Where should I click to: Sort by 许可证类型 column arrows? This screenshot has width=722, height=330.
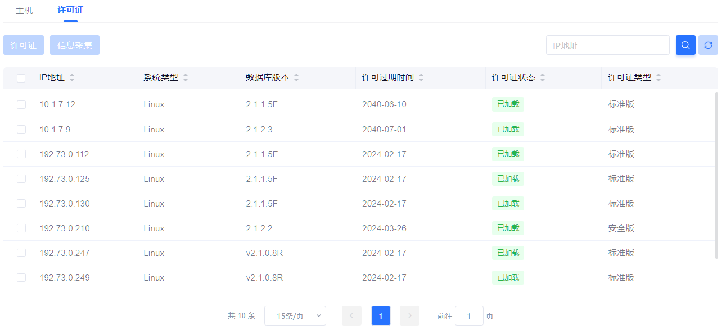point(658,78)
